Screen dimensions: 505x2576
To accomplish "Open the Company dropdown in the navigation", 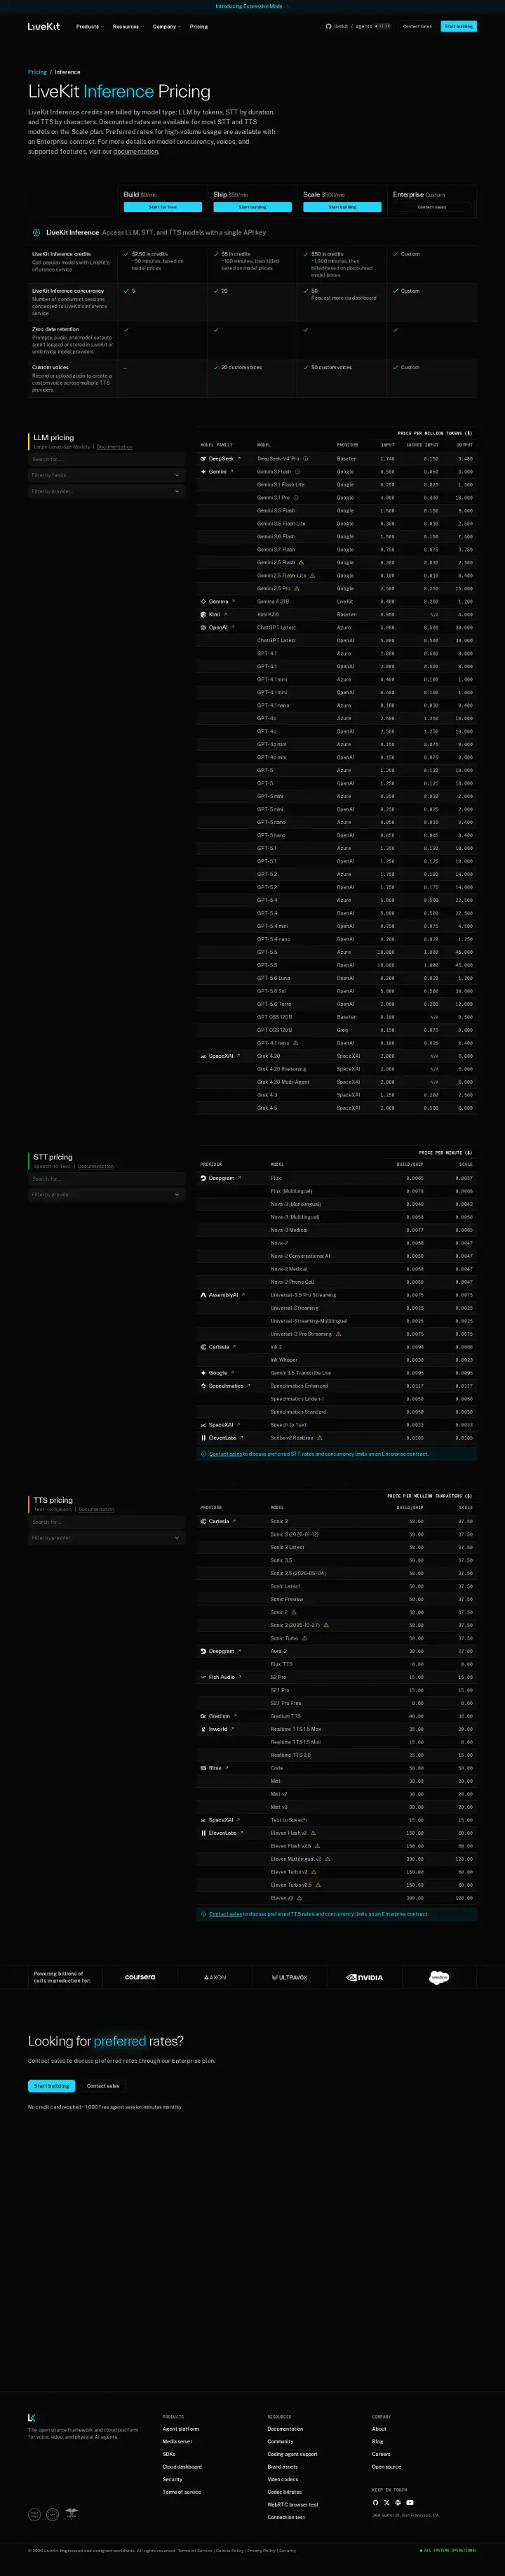I will click(167, 27).
